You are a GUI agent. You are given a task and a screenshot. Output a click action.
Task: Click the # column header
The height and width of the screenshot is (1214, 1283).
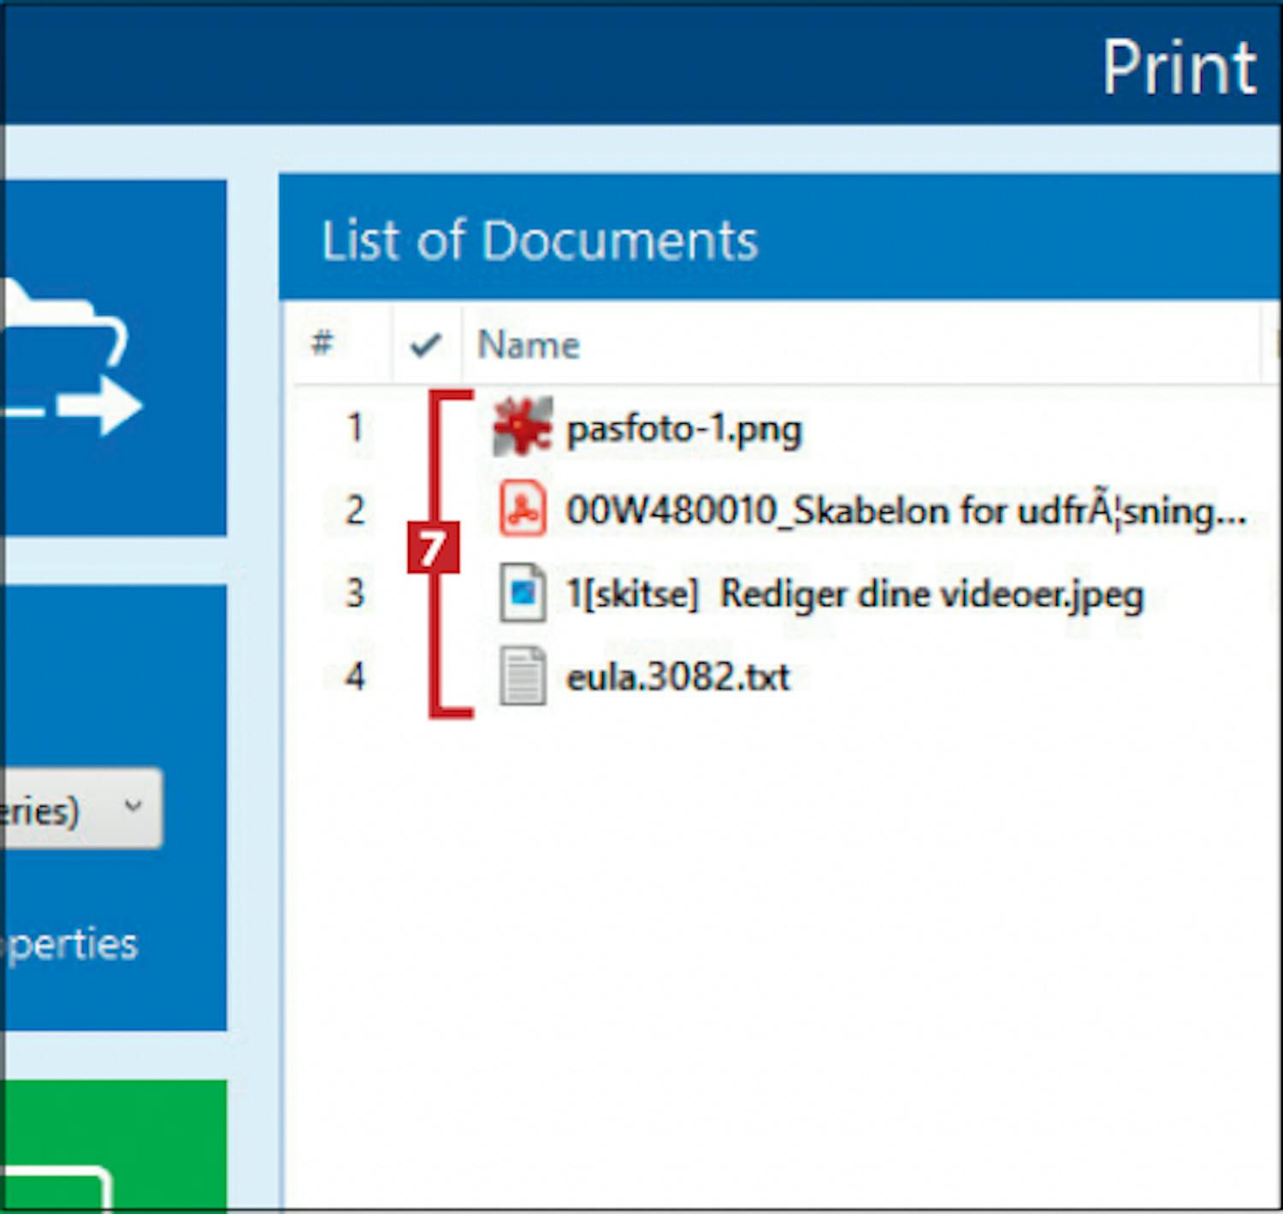tap(322, 345)
